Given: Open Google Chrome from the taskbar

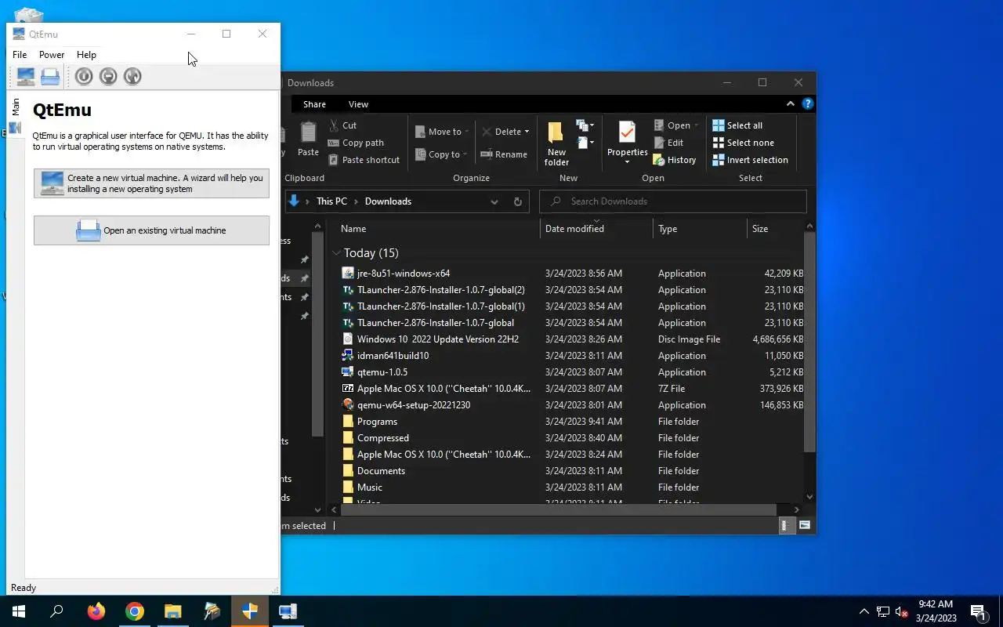Looking at the screenshot, I should [135, 611].
